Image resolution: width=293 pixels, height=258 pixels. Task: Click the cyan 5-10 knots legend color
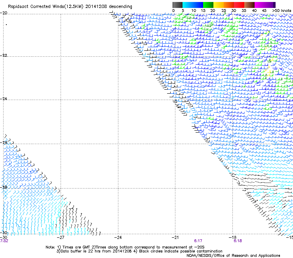pos(187,5)
